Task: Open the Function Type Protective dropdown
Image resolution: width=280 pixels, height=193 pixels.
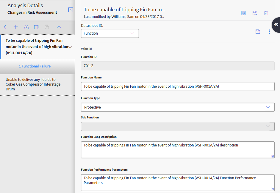Action: click(x=178, y=107)
